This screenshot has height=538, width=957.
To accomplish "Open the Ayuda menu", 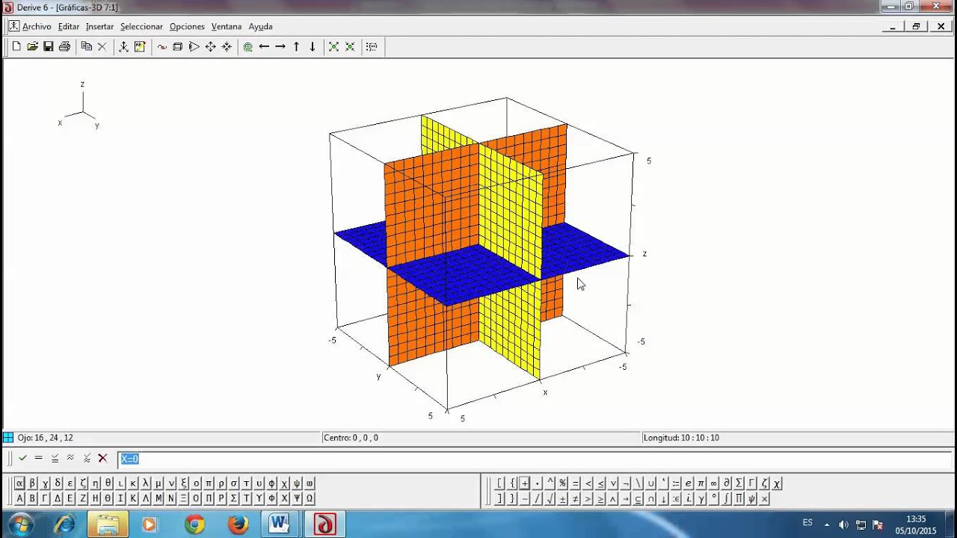I will (261, 26).
